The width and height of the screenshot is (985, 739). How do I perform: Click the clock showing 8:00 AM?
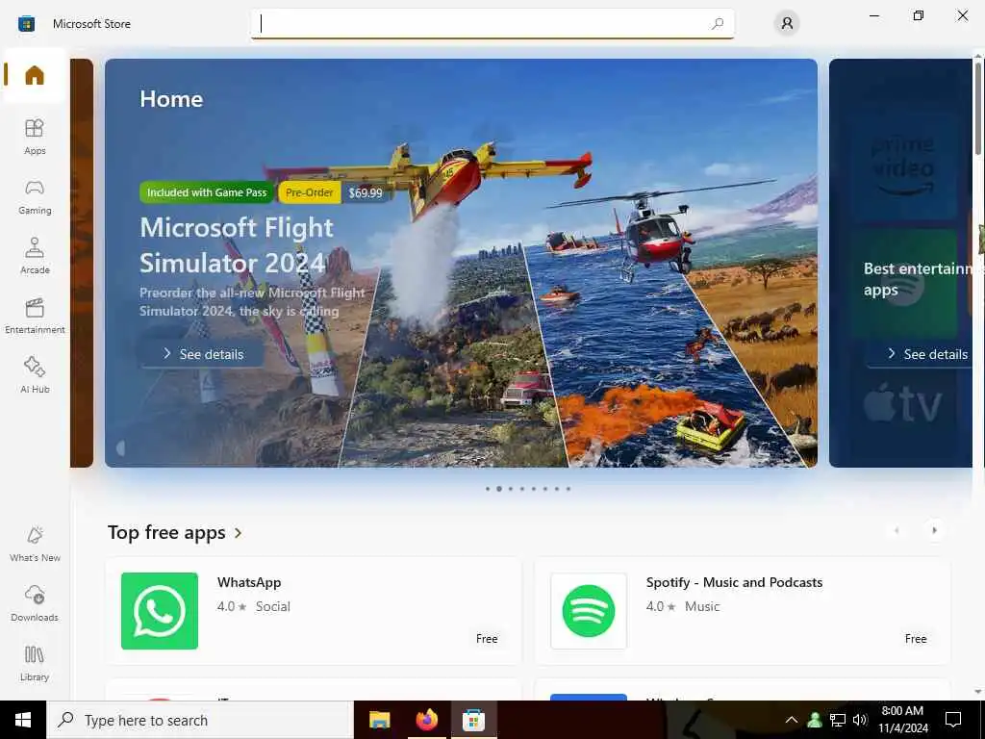(x=902, y=720)
